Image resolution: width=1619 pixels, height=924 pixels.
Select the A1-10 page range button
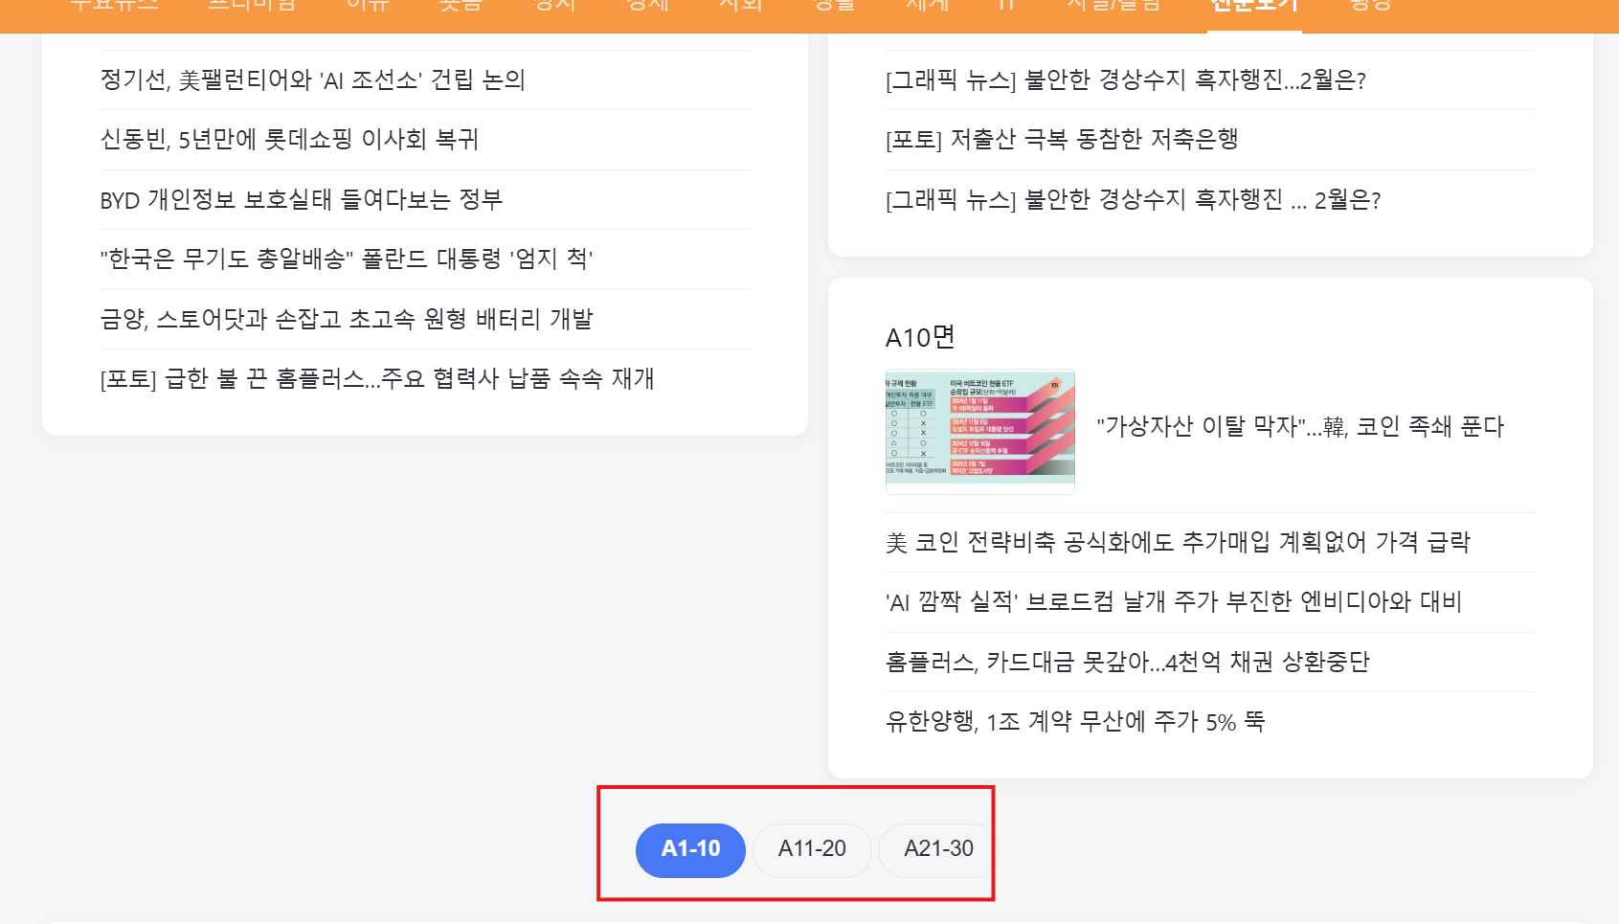(x=690, y=849)
